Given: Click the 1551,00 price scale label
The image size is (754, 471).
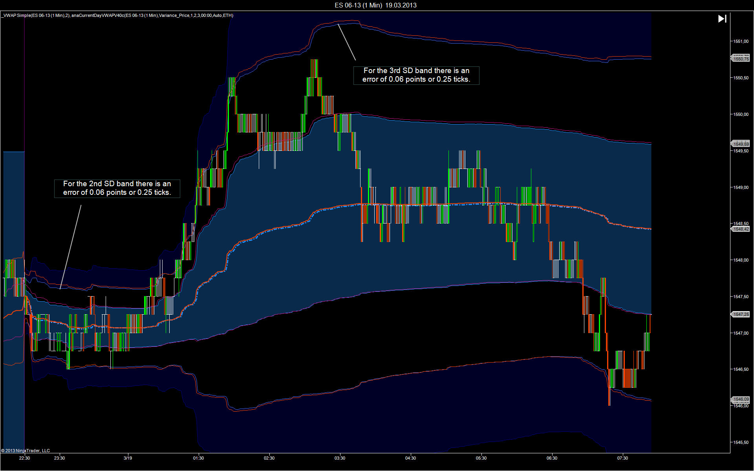Looking at the screenshot, I should [741, 41].
